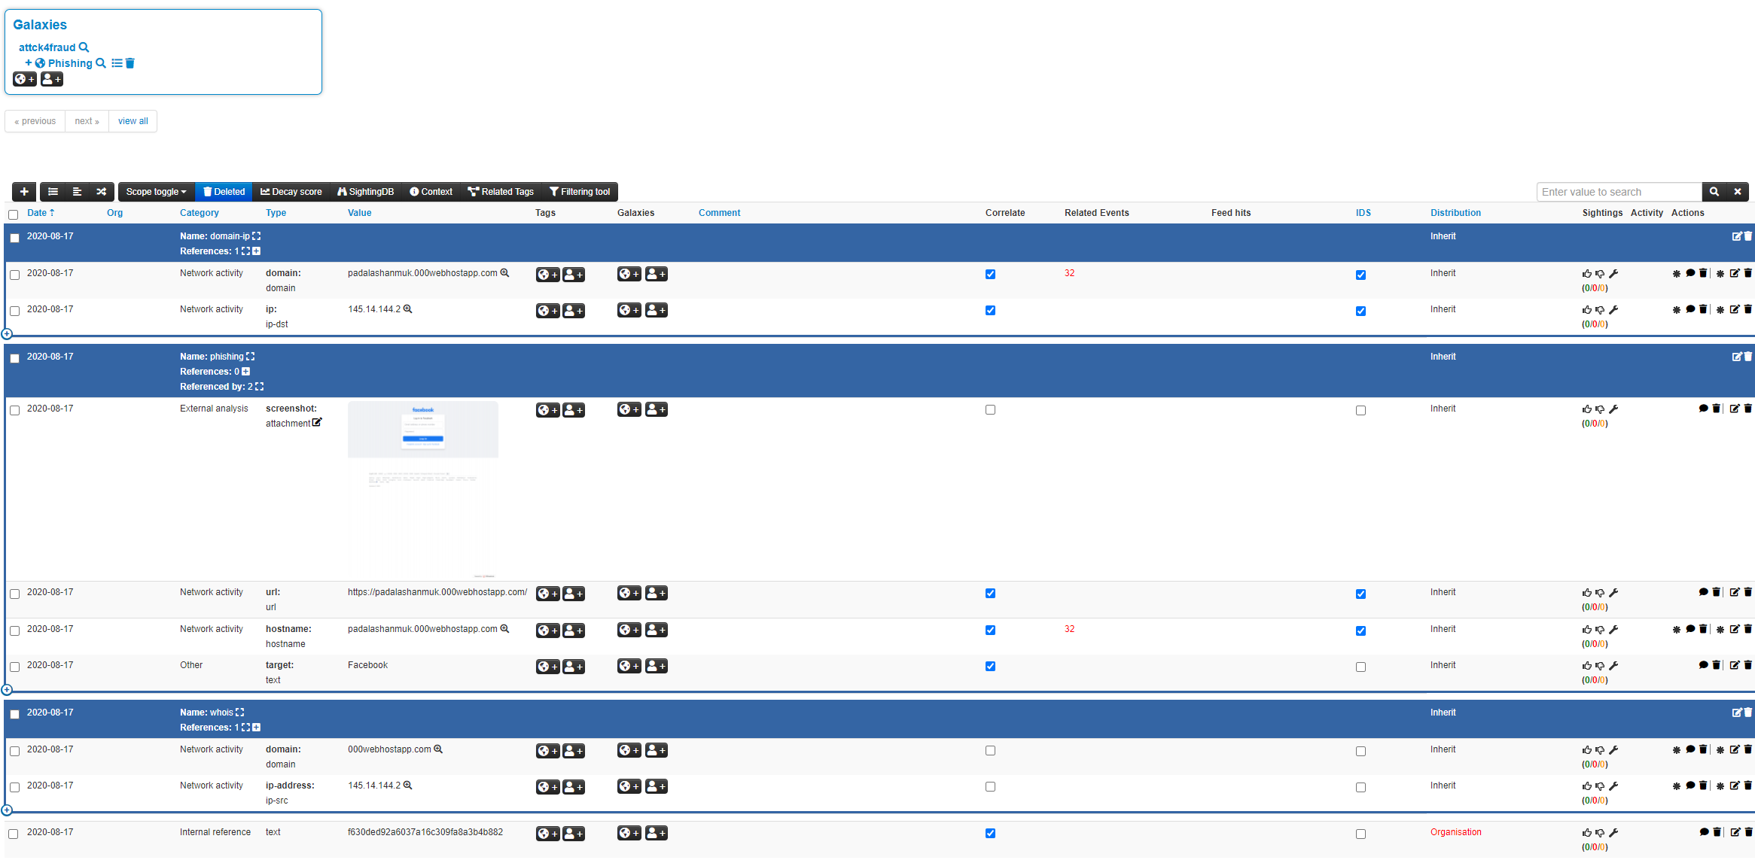
Task: Delete the target Facebook attribute via trash icon
Action: (1717, 665)
